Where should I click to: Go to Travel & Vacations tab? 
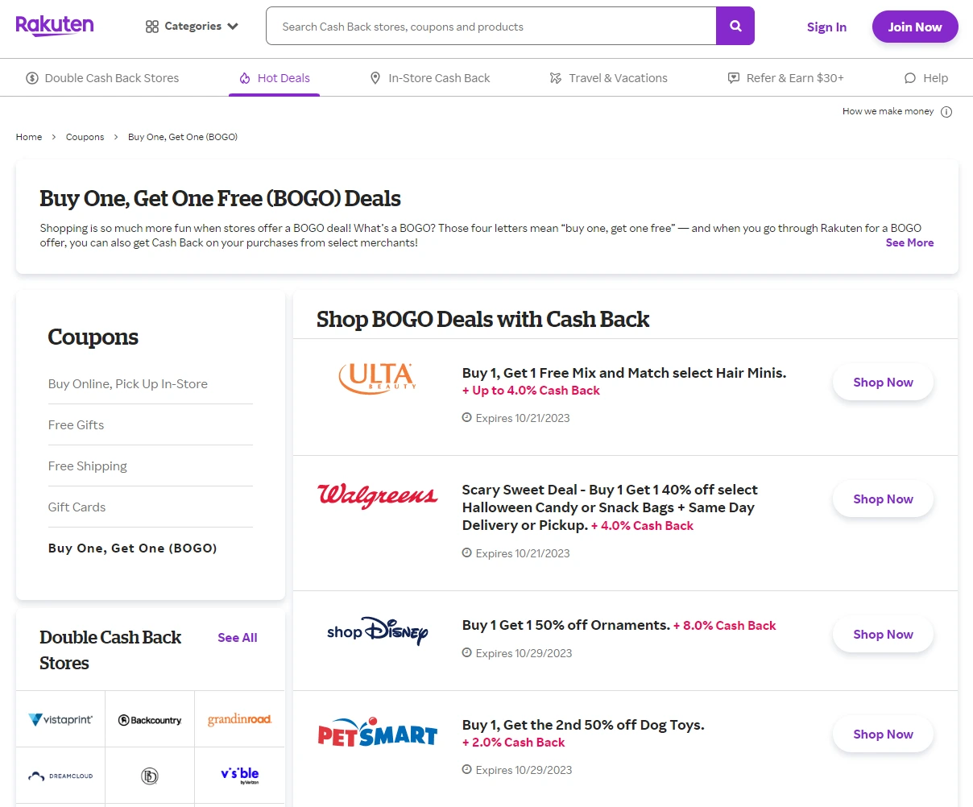click(609, 78)
